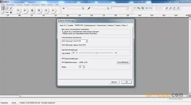Undo the last action
The width and height of the screenshot is (191, 105).
pos(156,8)
